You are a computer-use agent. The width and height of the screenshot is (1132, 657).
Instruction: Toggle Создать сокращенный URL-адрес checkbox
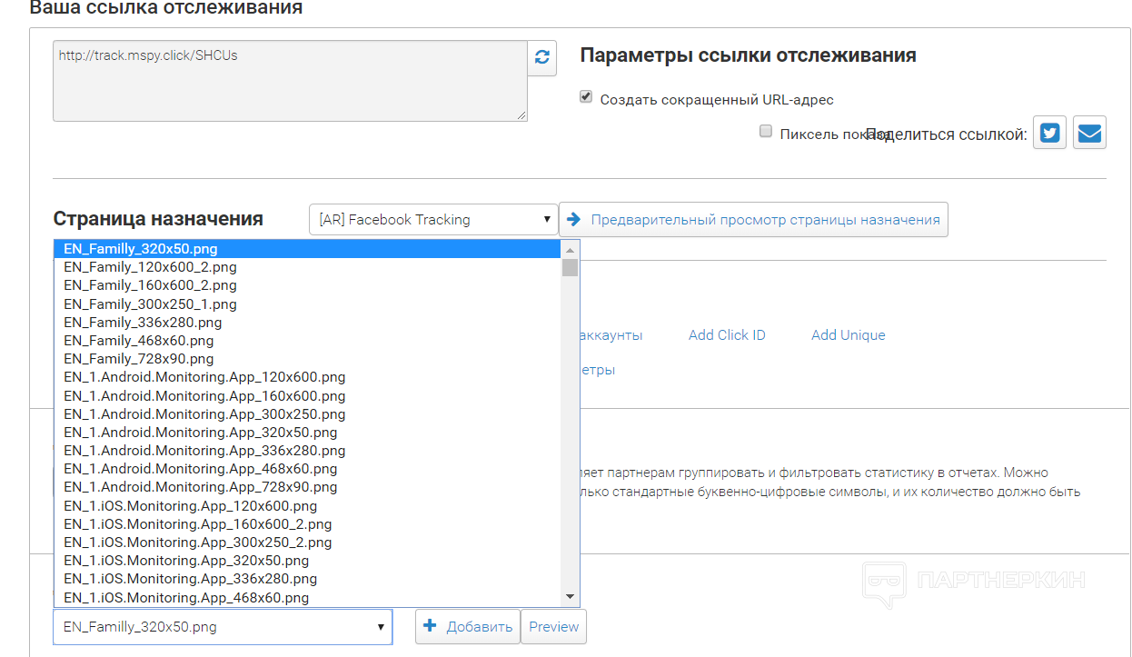586,97
